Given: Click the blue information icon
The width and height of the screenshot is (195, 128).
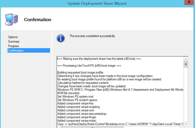Looking at the screenshot, I should (61, 38).
